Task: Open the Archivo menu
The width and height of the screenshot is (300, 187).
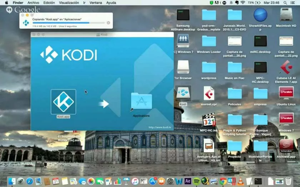Action: pos(33,3)
